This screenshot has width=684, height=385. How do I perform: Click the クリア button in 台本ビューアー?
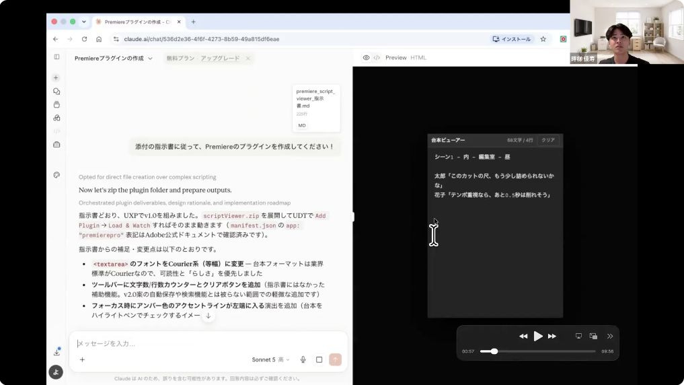548,140
